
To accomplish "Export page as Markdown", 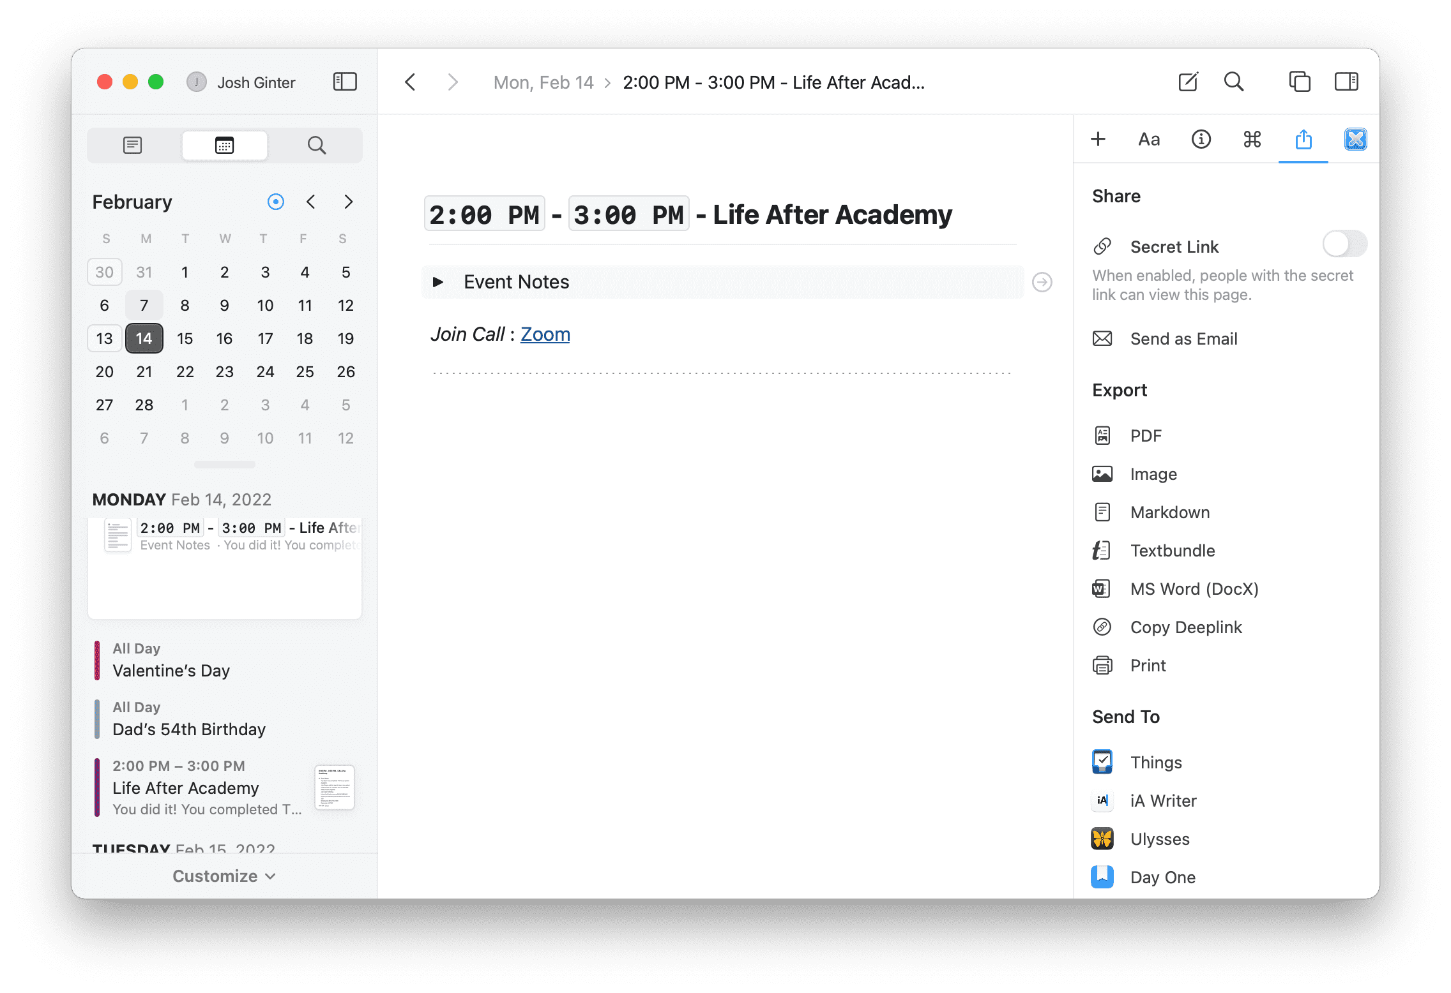I will point(1151,512).
